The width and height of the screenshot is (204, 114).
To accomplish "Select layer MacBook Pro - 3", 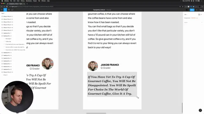I will coord(7,53).
